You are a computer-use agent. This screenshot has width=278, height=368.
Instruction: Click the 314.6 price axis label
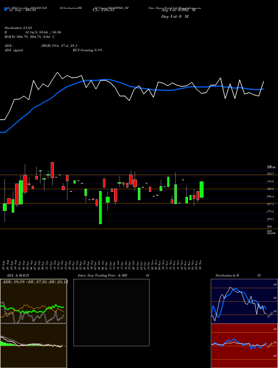tap(270, 181)
